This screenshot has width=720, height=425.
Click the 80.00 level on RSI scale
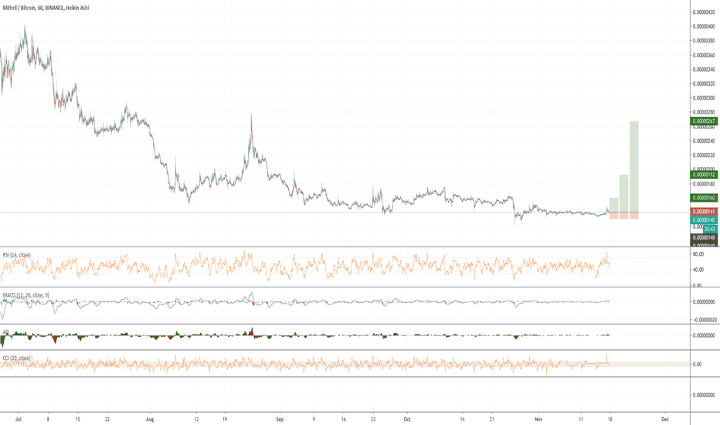(x=698, y=254)
